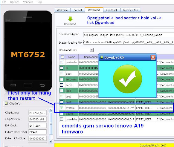This screenshot has width=174, height=147.
Task: Click the phone image home button
Action: (x=28, y=85)
